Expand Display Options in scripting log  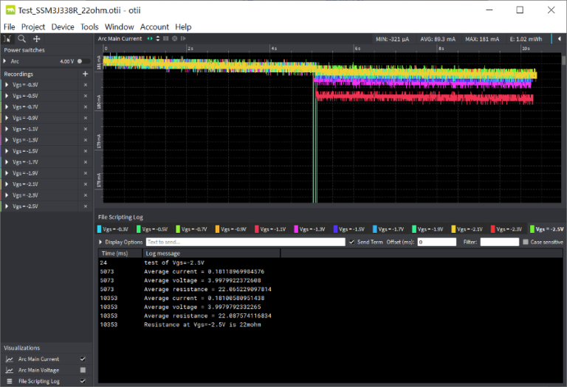click(102, 242)
